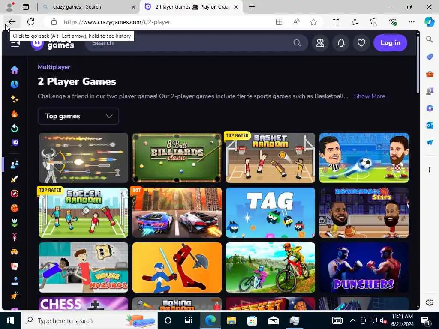Image resolution: width=439 pixels, height=329 pixels.
Task: Open Outlook icon in Edge sidebar
Action: pyautogui.click(x=430, y=125)
